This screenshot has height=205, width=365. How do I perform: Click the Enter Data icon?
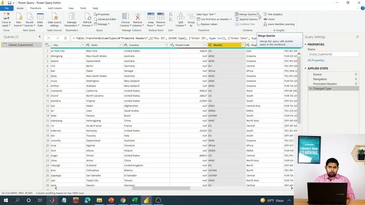click(40, 17)
